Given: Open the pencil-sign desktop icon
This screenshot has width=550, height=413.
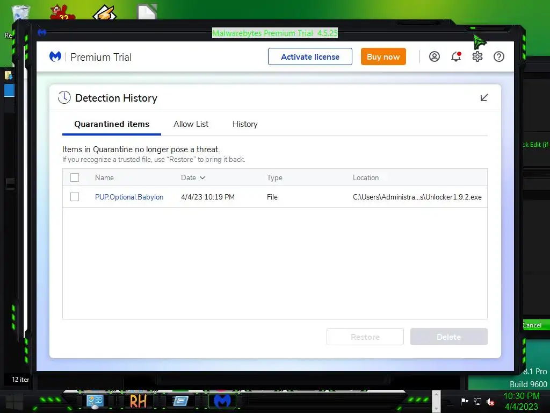Looking at the screenshot, I should [105, 12].
